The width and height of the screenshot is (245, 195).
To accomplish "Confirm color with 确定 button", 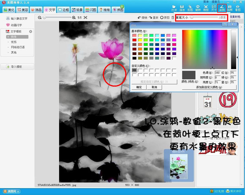I will coord(139,87).
